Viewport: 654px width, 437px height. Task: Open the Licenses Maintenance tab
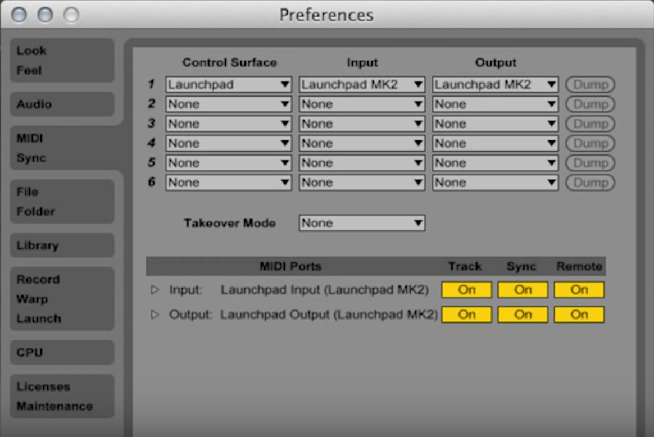coord(62,396)
